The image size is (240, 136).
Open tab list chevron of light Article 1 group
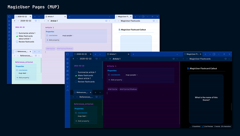click(x=109, y=16)
